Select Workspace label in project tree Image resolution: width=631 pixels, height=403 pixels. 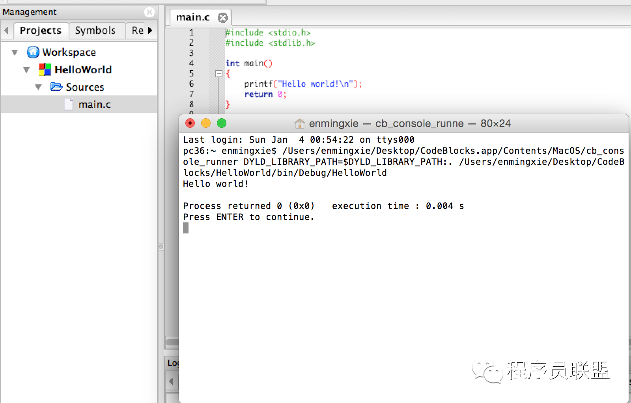69,52
